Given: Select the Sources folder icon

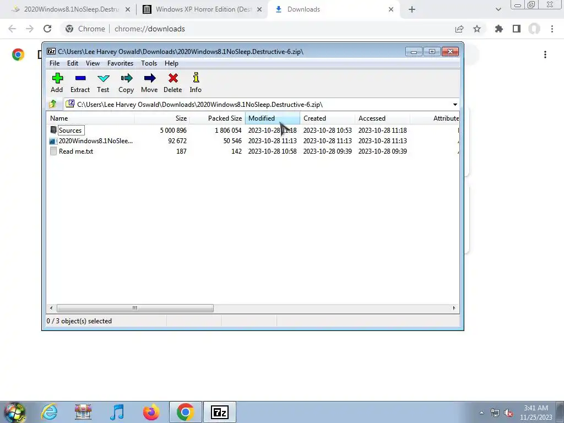Looking at the screenshot, I should [x=53, y=130].
